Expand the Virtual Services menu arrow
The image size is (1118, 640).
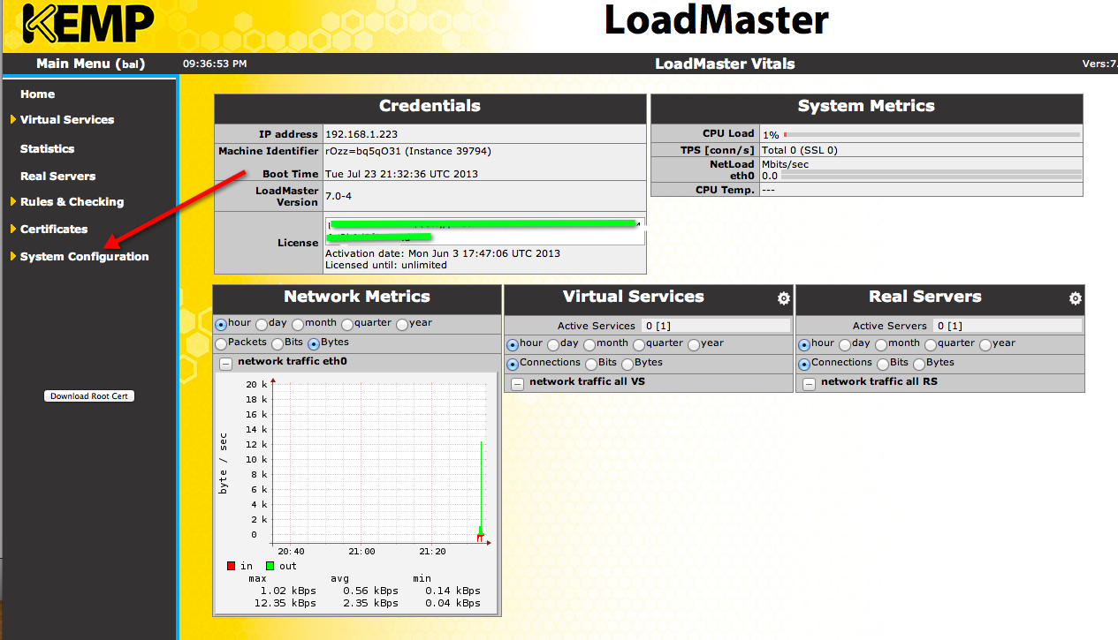[x=12, y=119]
